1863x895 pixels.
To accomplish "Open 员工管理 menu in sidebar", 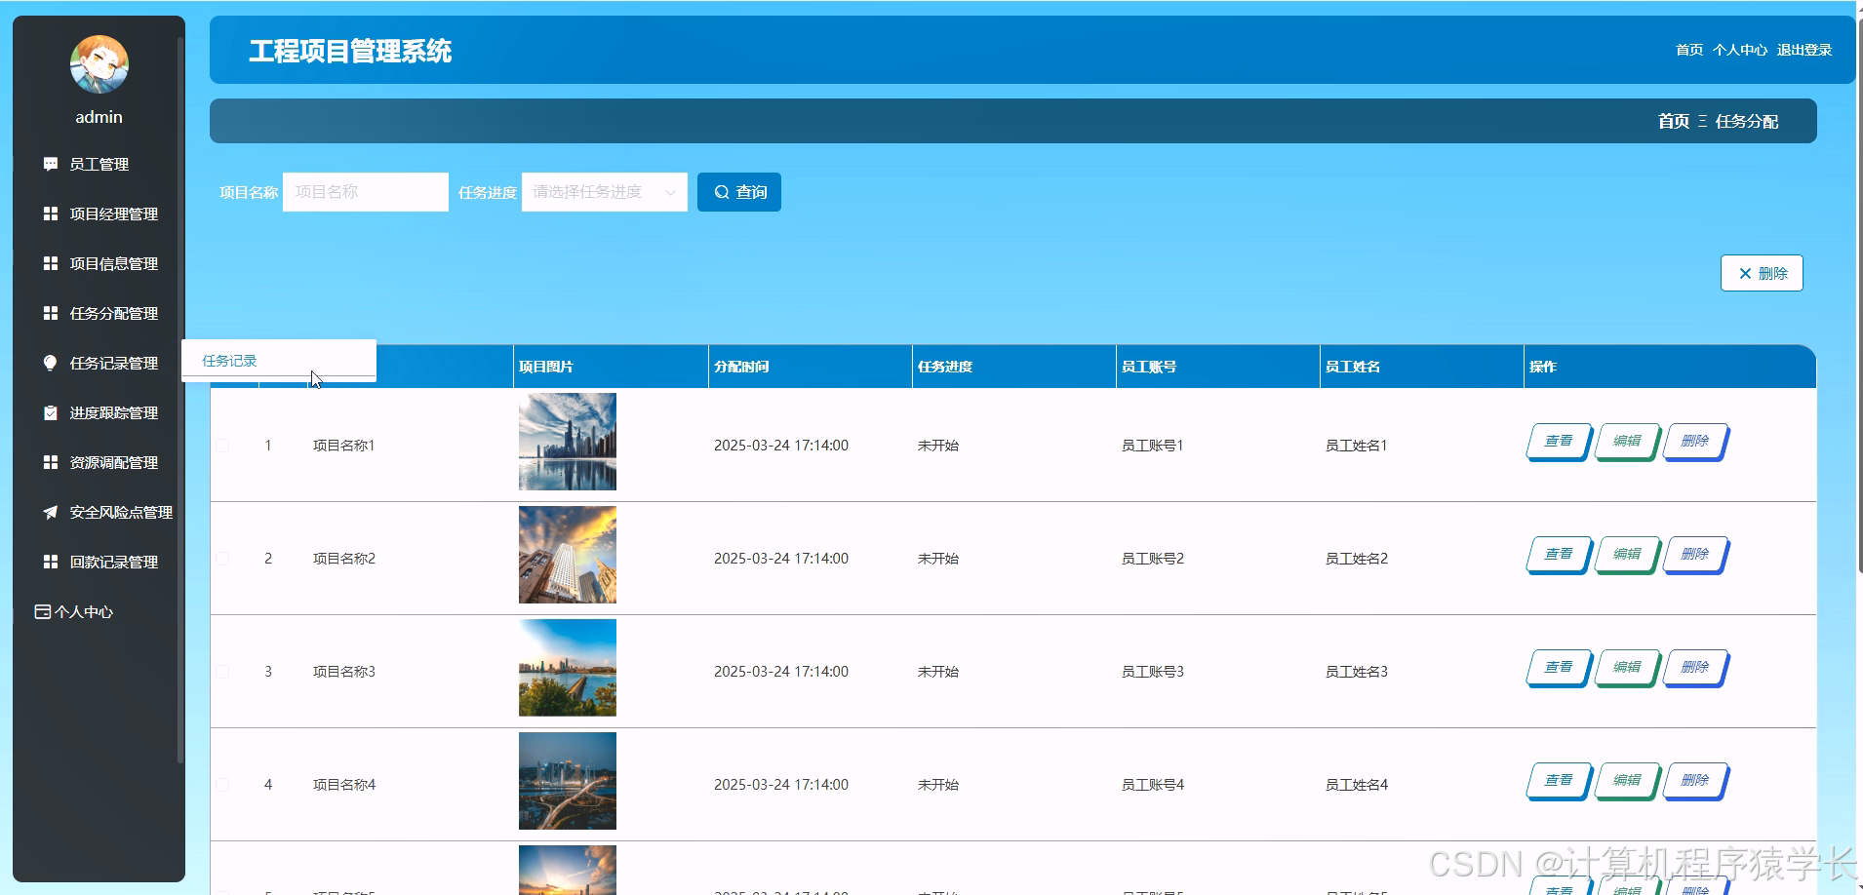I will [x=99, y=164].
